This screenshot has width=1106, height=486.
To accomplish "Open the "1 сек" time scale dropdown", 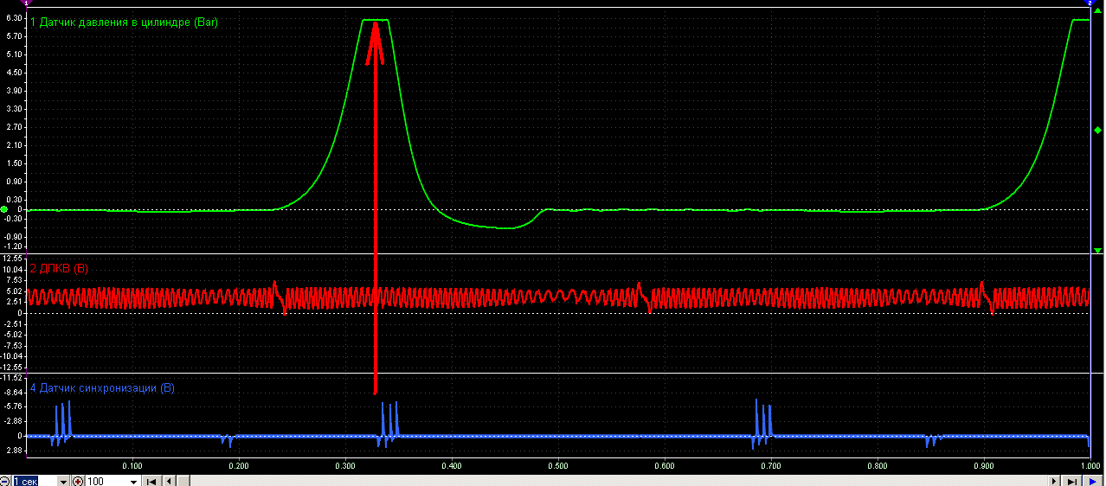I will 63,481.
